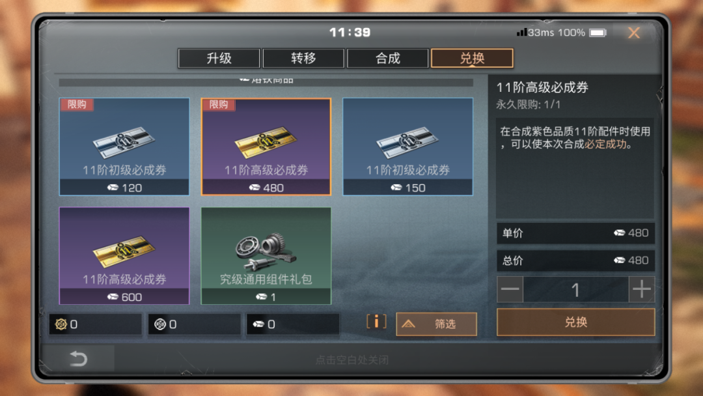The image size is (703, 396).
Task: Increase quantity with the plus button
Action: pyautogui.click(x=642, y=289)
